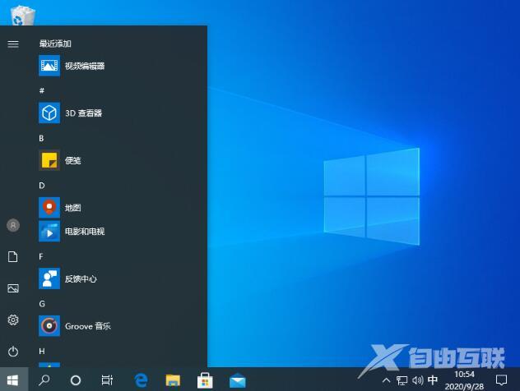Open Recycle Bin on desktop
Viewport: 520px width, 391px height.
coord(22,15)
